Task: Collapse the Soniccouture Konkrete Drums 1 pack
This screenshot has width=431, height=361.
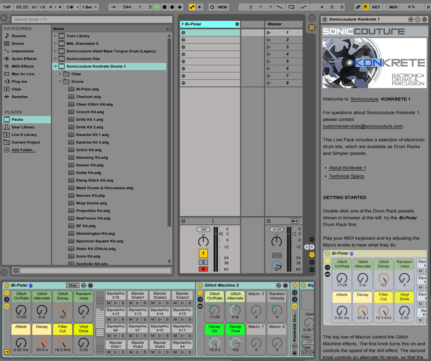Action: tap(55, 66)
